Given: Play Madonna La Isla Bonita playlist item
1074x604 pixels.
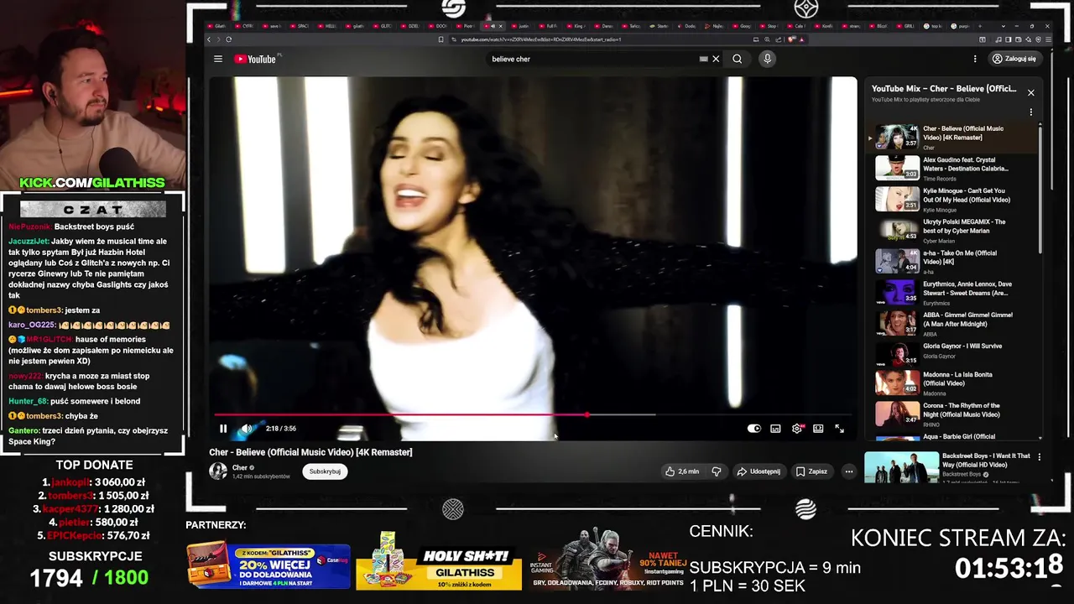Looking at the screenshot, I should (x=952, y=385).
